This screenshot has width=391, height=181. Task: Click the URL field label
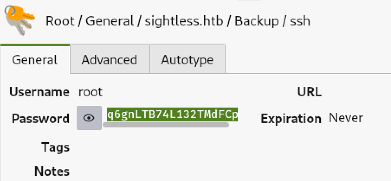click(x=309, y=92)
